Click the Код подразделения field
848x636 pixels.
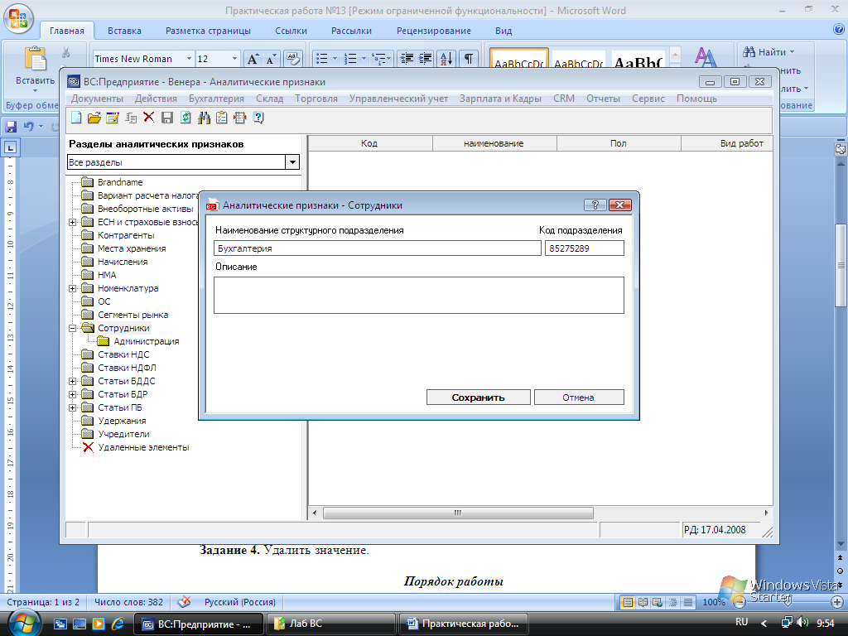click(584, 248)
